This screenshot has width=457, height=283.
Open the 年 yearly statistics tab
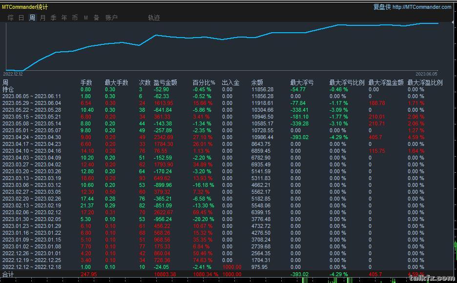coord(64,18)
